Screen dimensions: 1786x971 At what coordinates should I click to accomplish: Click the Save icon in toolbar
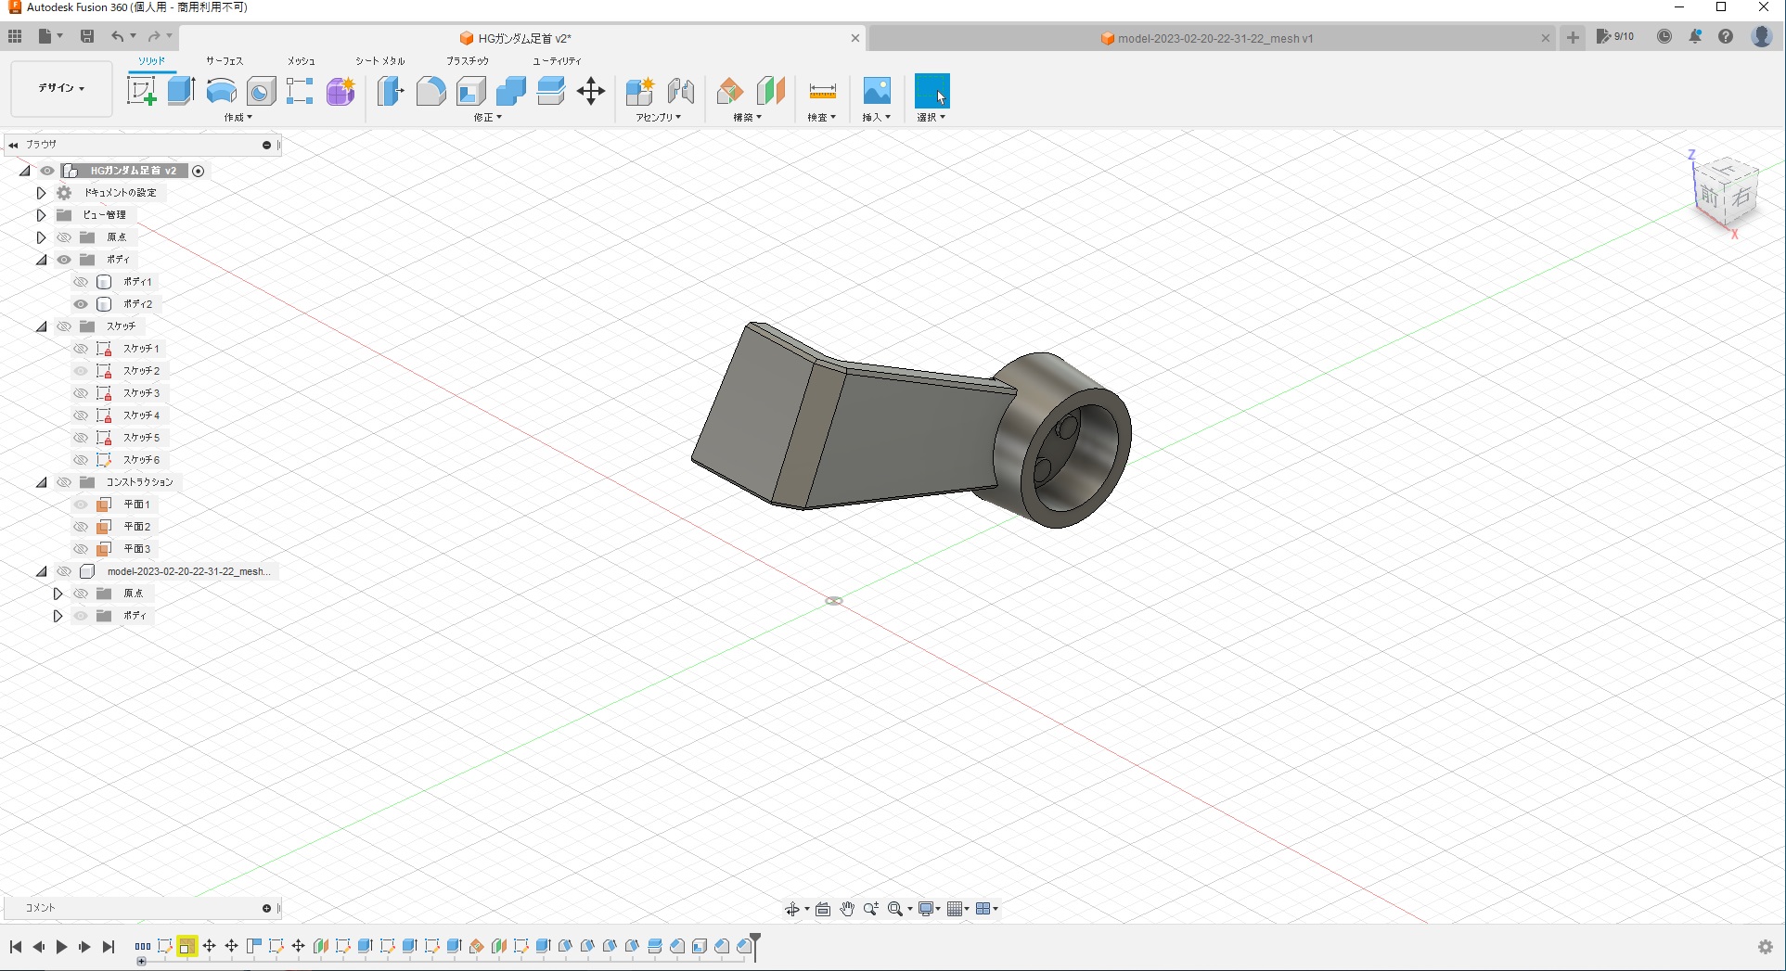point(87,36)
